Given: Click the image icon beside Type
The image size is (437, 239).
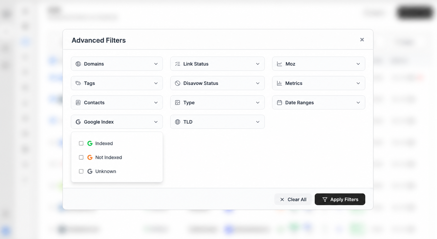Looking at the screenshot, I should tap(178, 103).
